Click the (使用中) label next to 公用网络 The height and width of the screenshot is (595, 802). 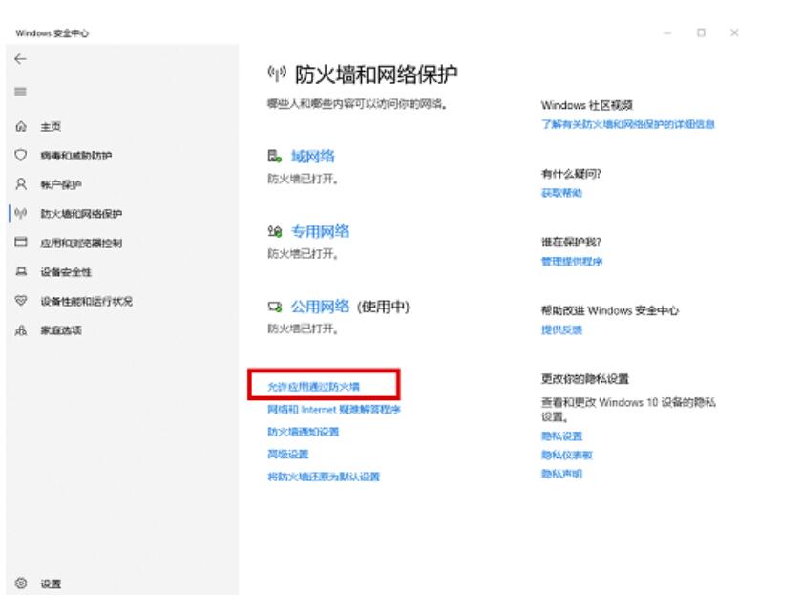(383, 307)
